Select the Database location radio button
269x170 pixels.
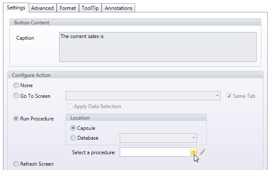(x=73, y=138)
